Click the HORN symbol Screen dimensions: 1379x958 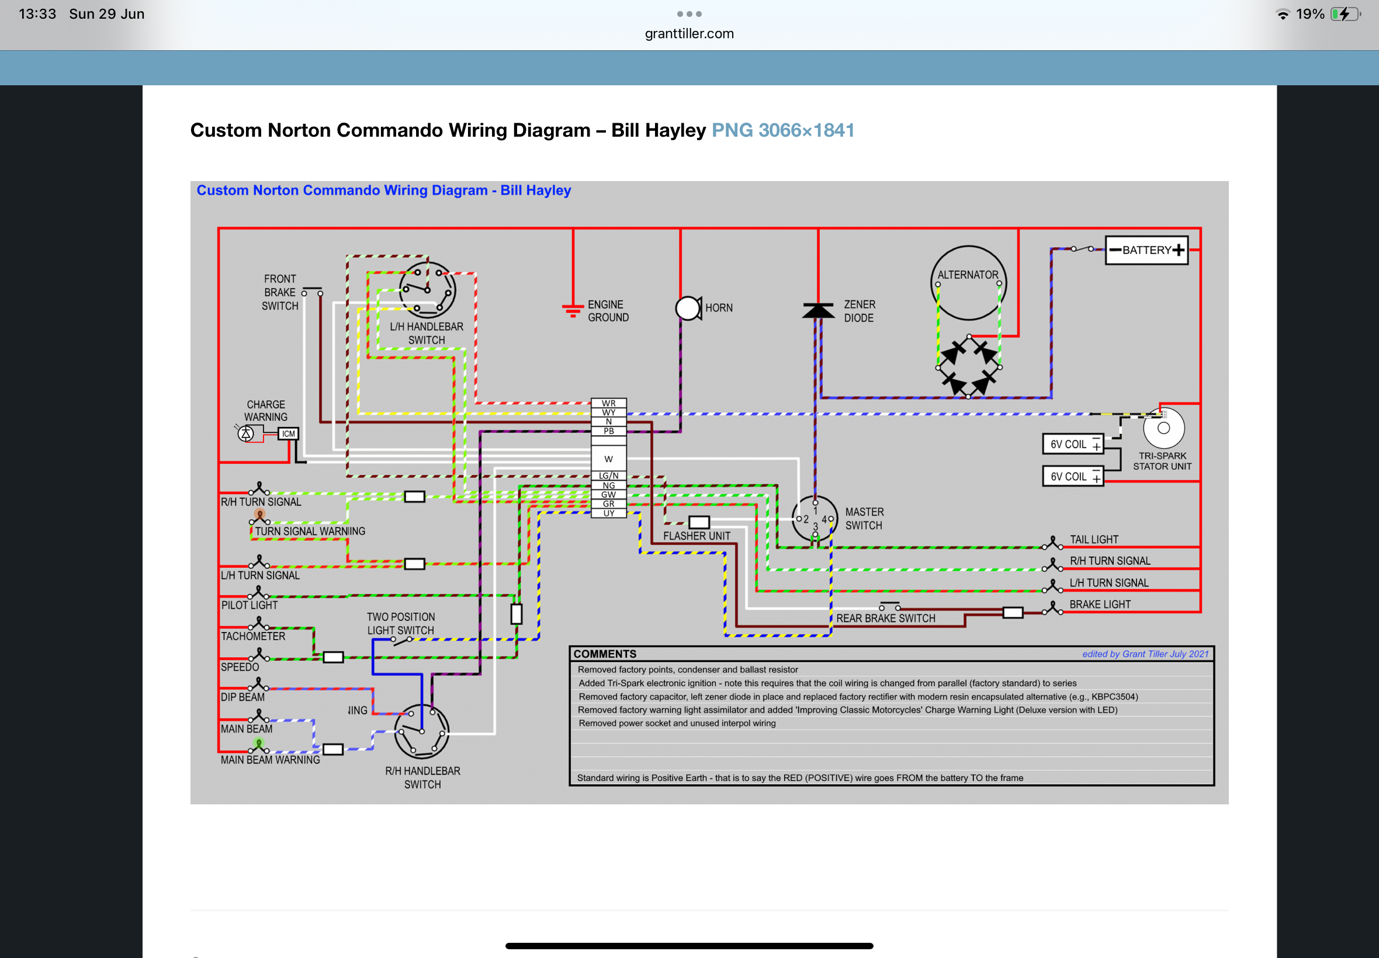(x=688, y=308)
